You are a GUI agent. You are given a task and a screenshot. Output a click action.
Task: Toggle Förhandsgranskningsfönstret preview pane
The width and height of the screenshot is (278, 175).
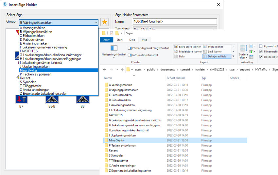[x=148, y=48]
